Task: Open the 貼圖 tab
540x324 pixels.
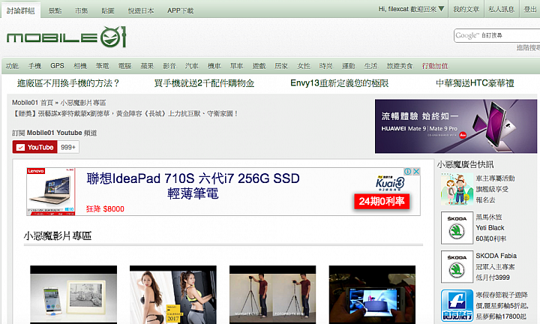Action: 108,10
